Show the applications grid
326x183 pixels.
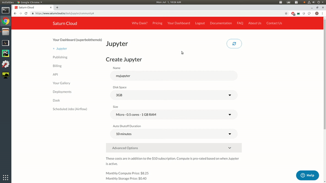(6, 178)
